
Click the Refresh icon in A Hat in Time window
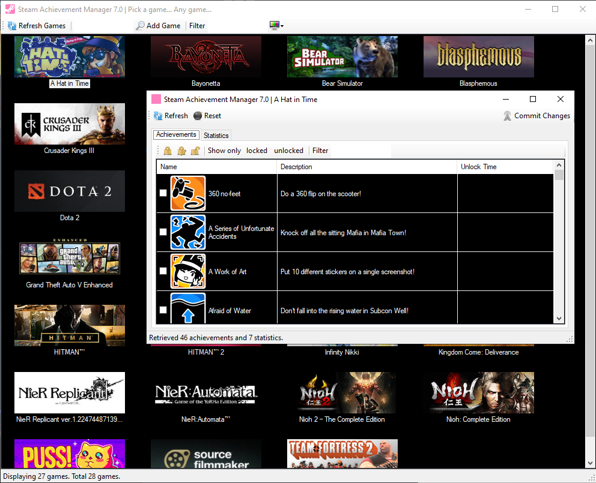point(158,116)
